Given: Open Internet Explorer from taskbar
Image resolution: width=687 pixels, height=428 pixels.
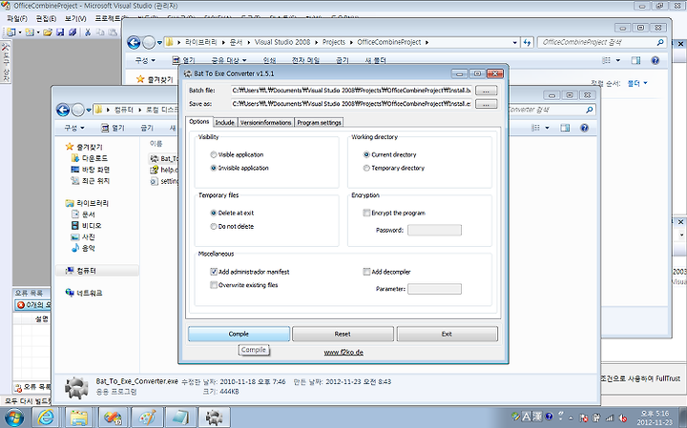Looking at the screenshot, I should (46, 418).
